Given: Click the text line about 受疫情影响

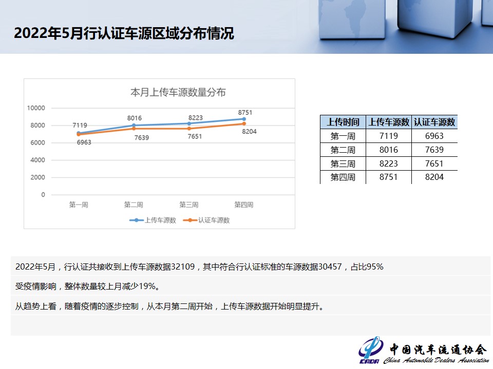Looking at the screenshot, I should coord(84,286).
